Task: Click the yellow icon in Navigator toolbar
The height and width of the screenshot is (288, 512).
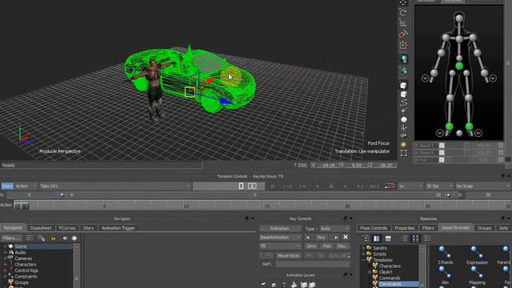Action: coord(53,238)
